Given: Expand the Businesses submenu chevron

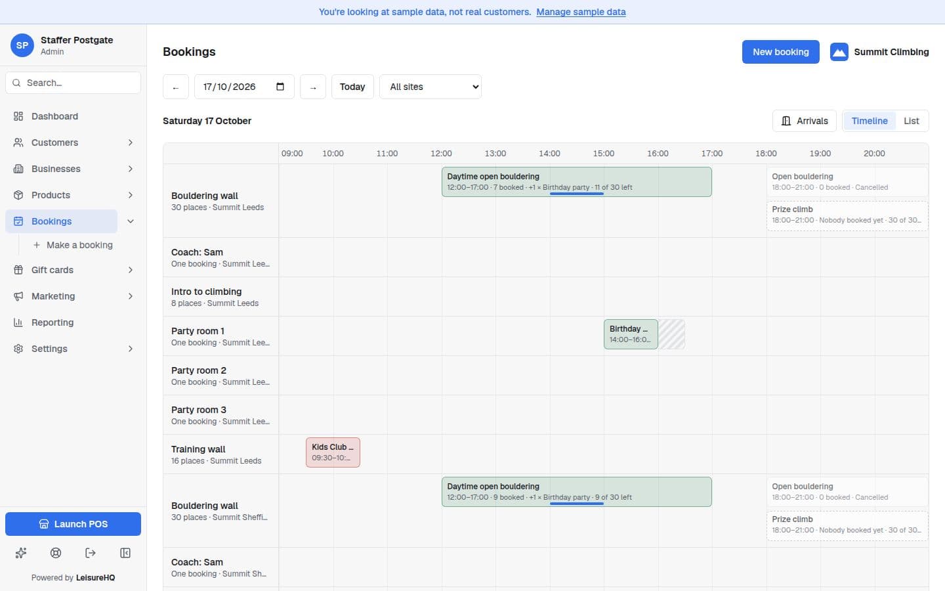Looking at the screenshot, I should tap(131, 169).
